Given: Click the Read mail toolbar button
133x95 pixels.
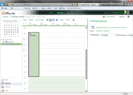Looking at the screenshot, I should 26,8.
